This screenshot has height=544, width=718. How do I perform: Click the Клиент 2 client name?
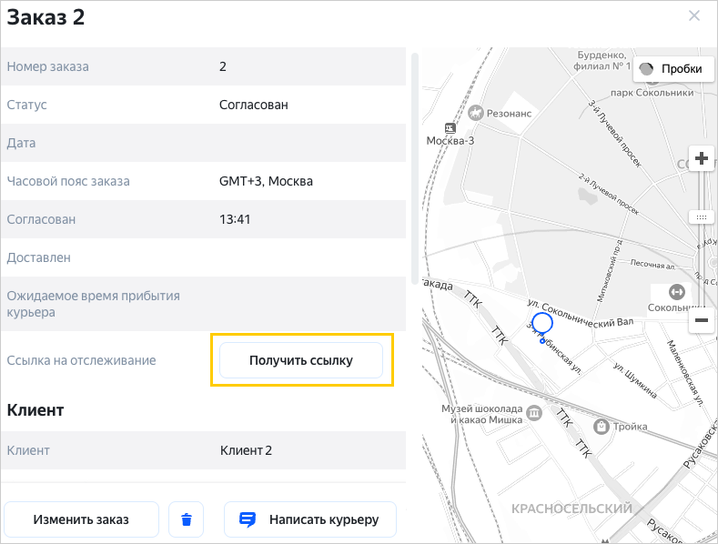246,450
